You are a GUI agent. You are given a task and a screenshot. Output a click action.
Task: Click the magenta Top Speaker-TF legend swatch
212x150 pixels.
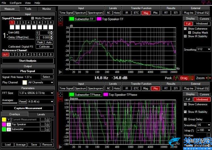[x=99, y=19]
